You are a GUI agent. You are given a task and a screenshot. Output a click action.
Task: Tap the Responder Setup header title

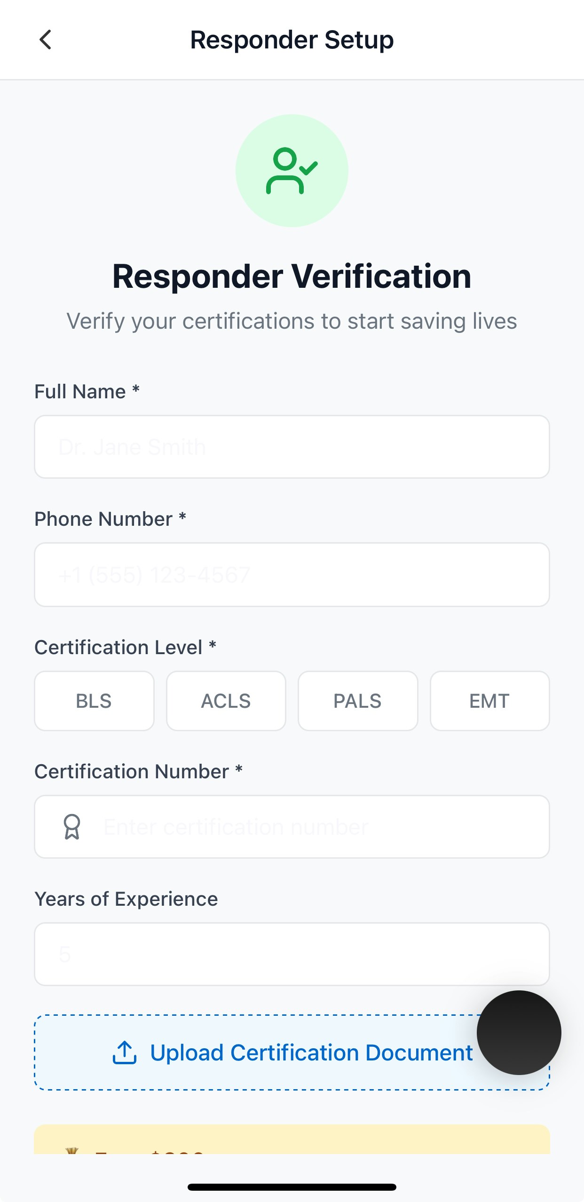[x=292, y=40]
